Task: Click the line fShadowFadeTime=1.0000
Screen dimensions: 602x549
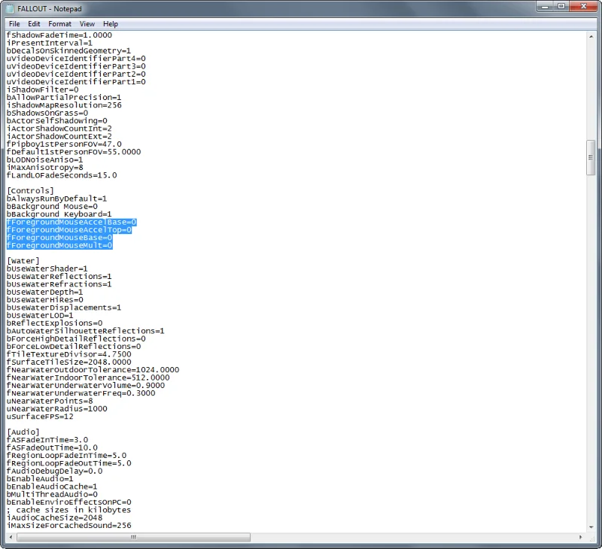Action: (59, 35)
